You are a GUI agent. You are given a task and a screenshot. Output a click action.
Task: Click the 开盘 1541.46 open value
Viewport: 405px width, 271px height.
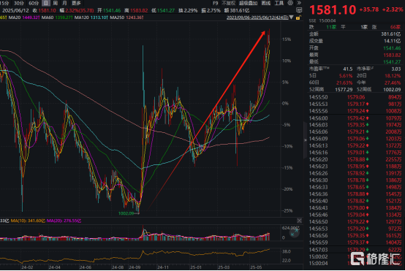(392, 48)
